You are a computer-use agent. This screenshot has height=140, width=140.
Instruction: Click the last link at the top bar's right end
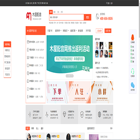coord(111,3)
